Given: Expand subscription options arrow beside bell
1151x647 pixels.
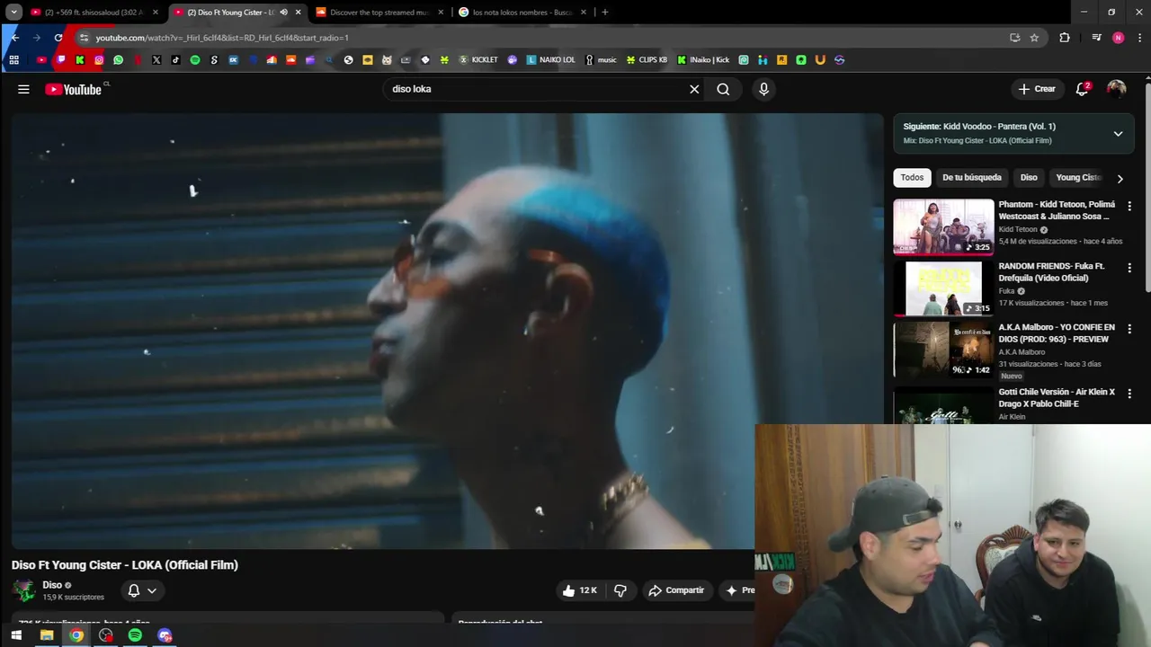Looking at the screenshot, I should 152,590.
